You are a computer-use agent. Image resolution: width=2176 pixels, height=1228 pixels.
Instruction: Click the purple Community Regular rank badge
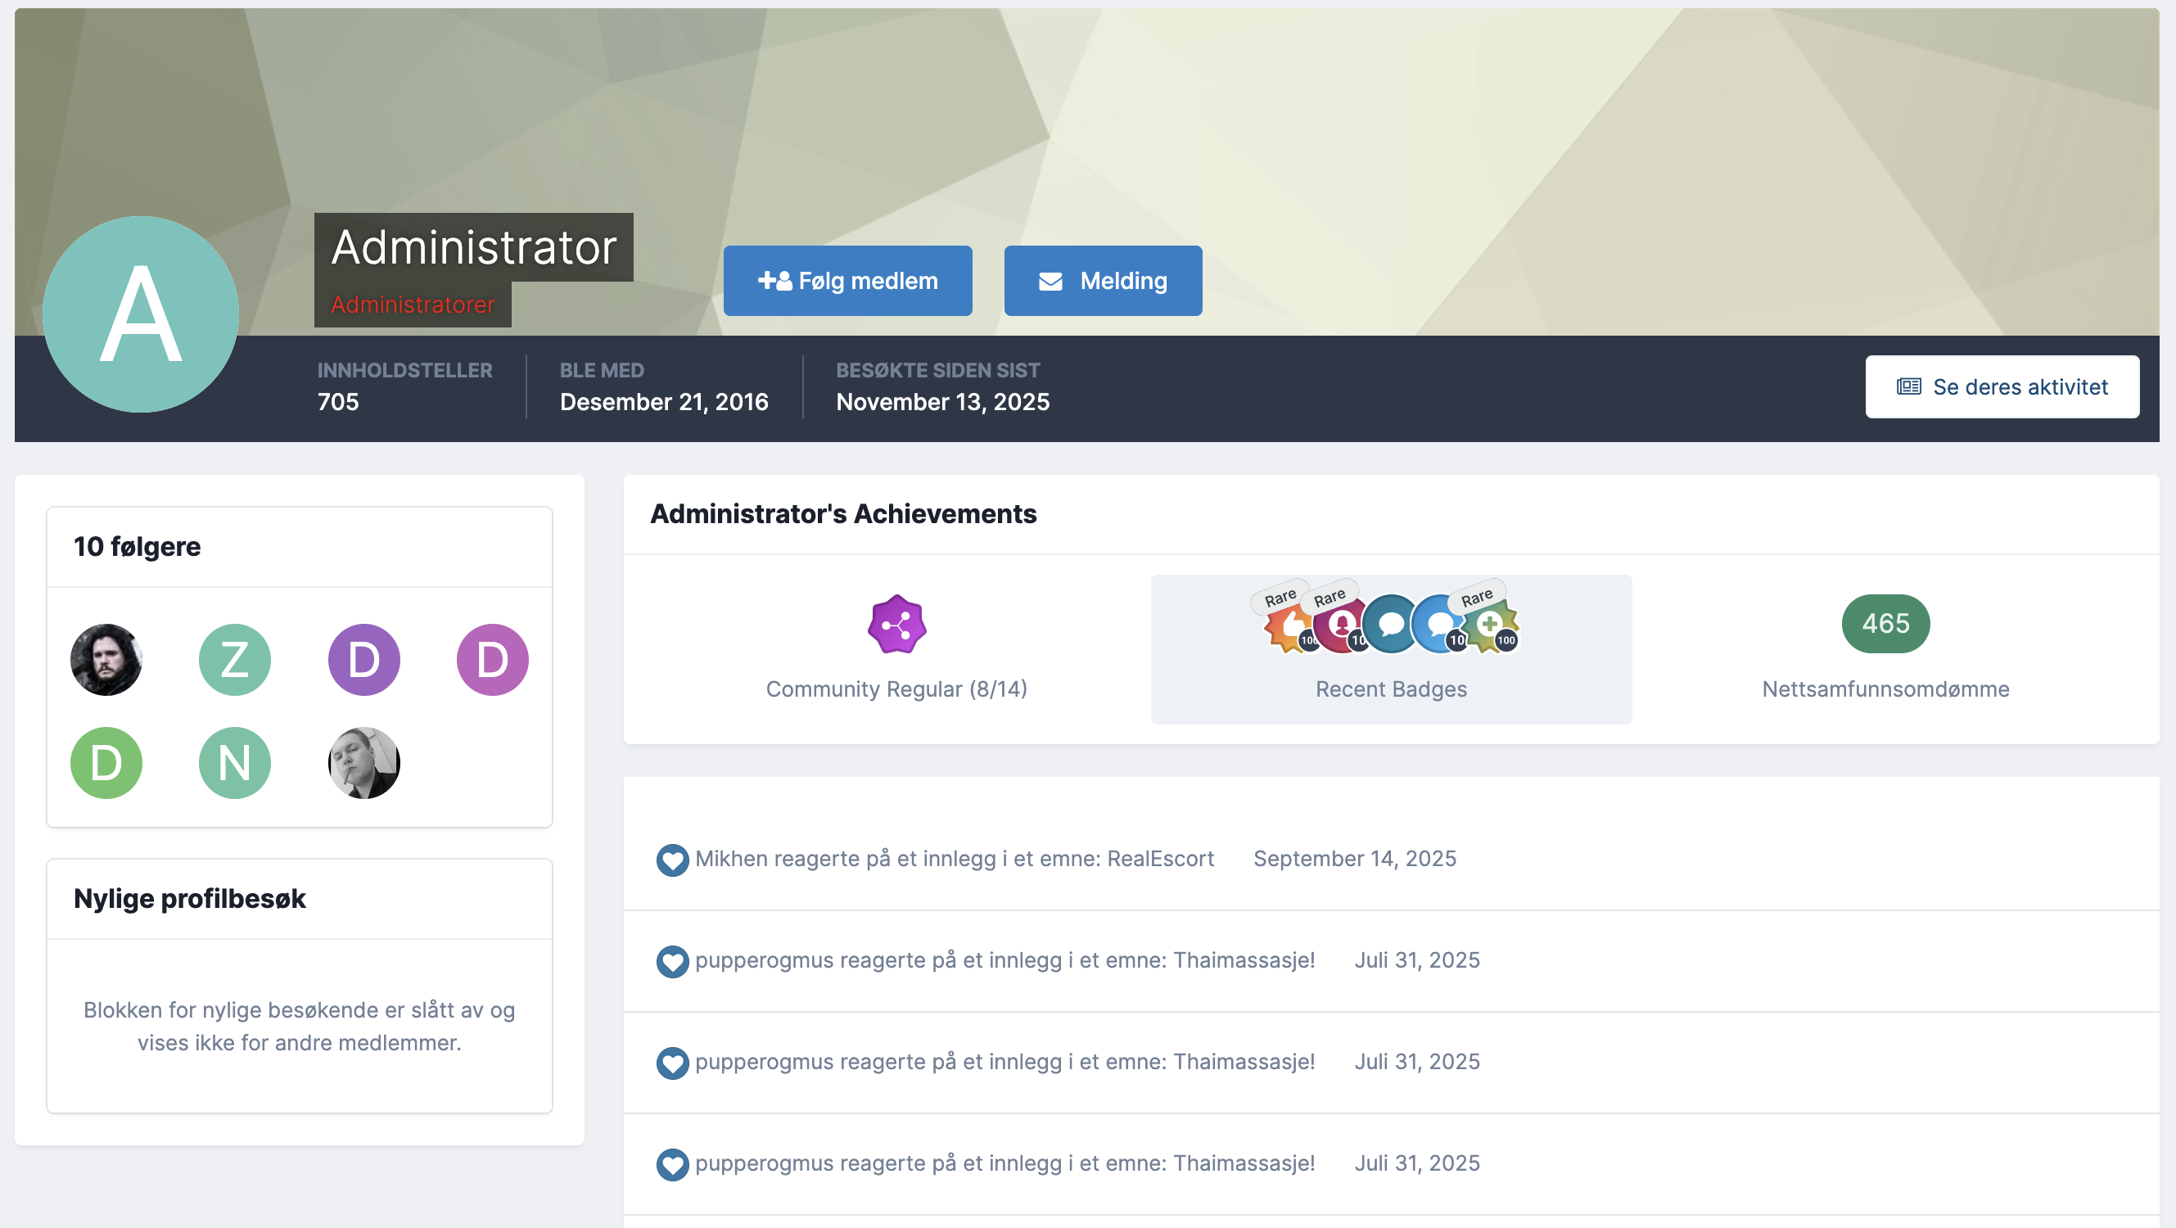click(x=896, y=625)
